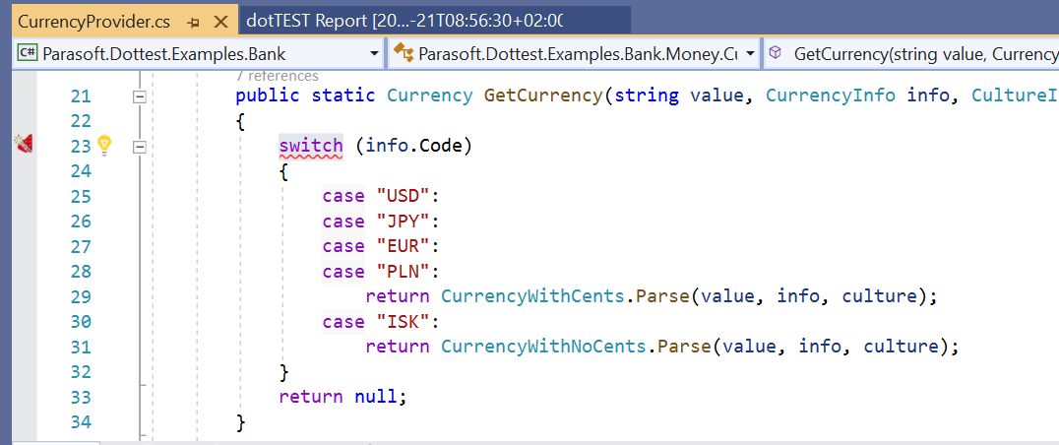
Task: Close the CurrencyProvider.cs tab
Action: click(220, 22)
